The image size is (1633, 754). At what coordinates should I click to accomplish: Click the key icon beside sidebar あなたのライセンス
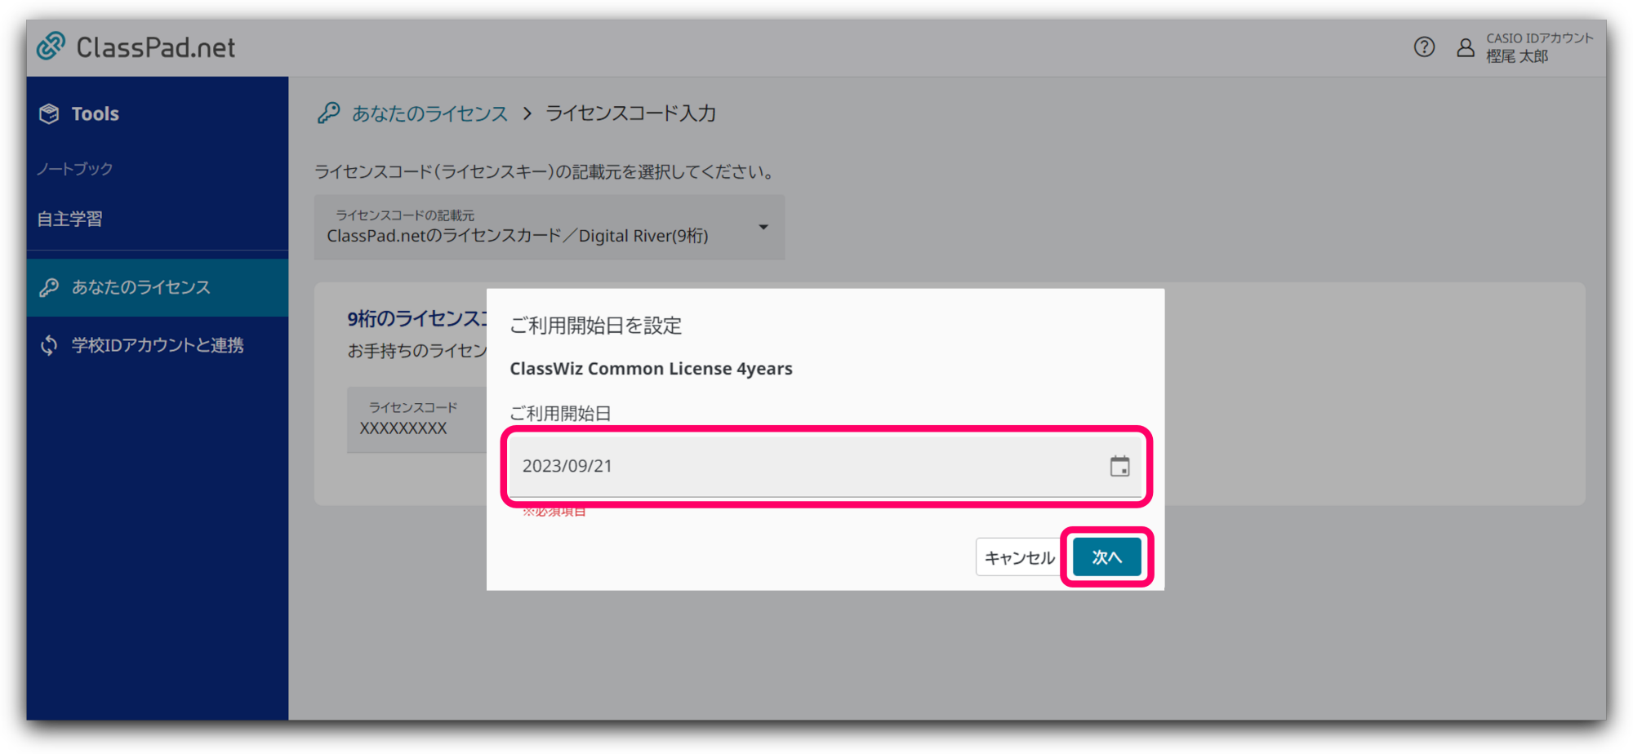[49, 287]
